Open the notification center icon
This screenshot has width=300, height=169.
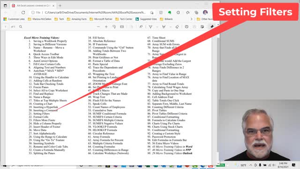pyautogui.click(x=294, y=165)
